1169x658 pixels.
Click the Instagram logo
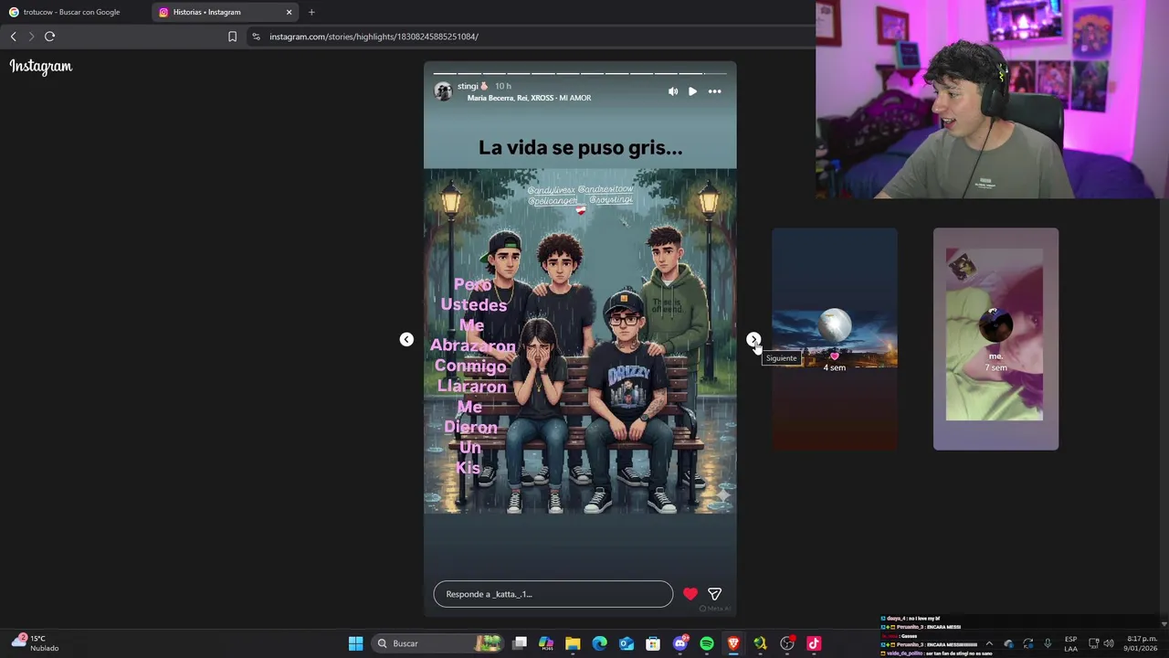pos(41,66)
